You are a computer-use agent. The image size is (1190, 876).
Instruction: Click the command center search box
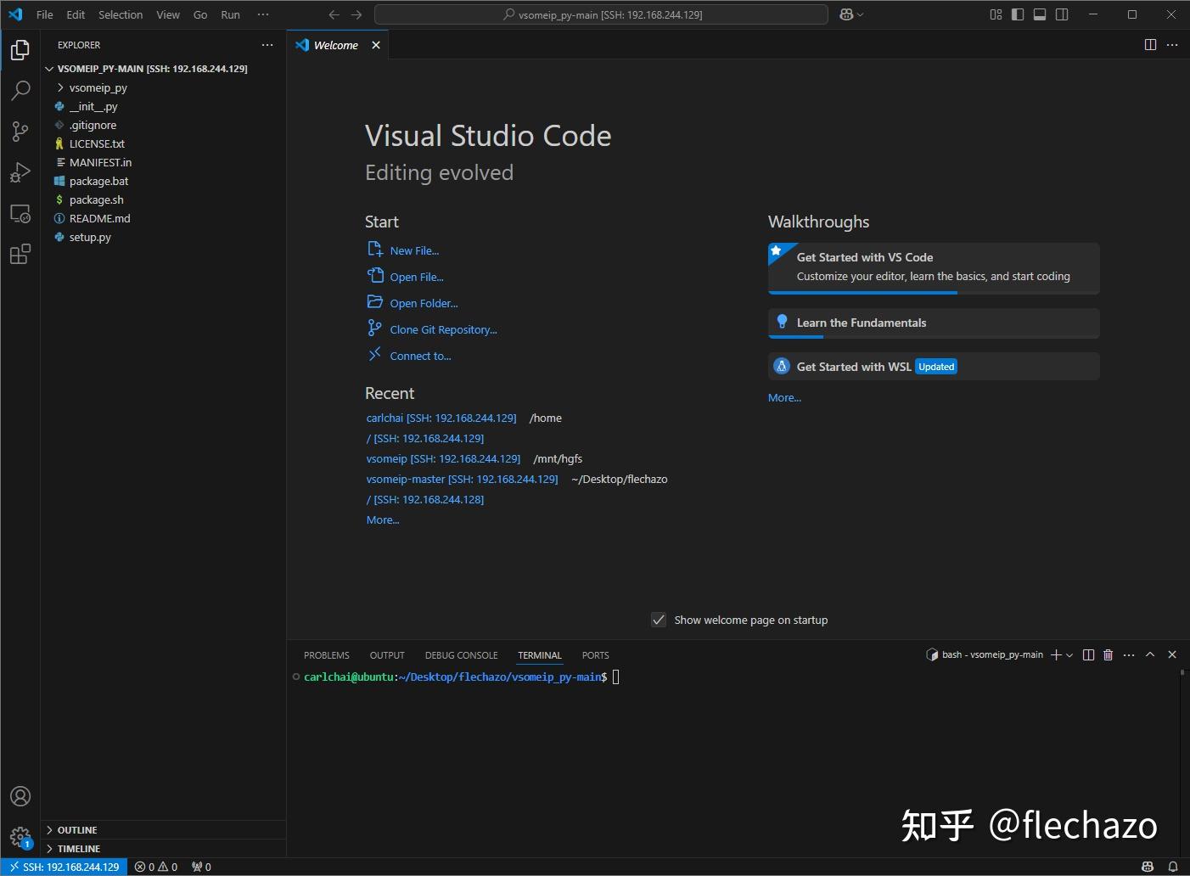[x=601, y=14]
